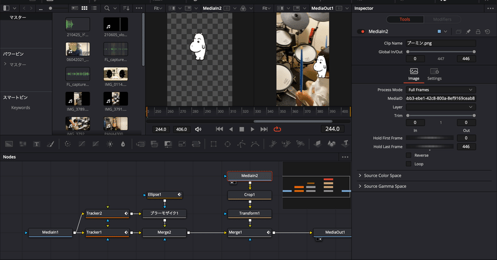Switch to the Tools tab in Inspector
497x260 pixels.
(405, 19)
